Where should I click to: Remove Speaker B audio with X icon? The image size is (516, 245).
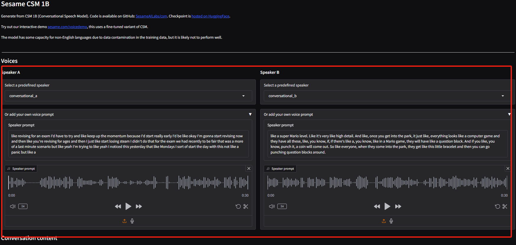point(508,169)
